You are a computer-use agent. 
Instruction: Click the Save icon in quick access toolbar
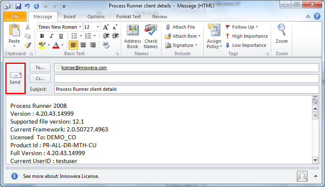click(18, 6)
